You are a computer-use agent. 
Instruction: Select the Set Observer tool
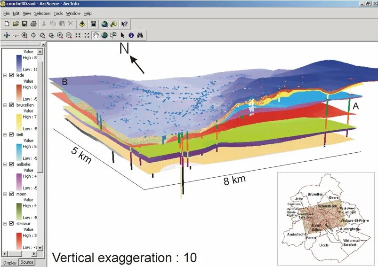[x=51, y=35]
